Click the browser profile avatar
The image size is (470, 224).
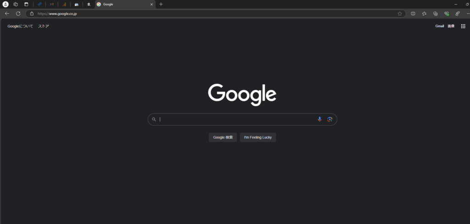(6, 4)
